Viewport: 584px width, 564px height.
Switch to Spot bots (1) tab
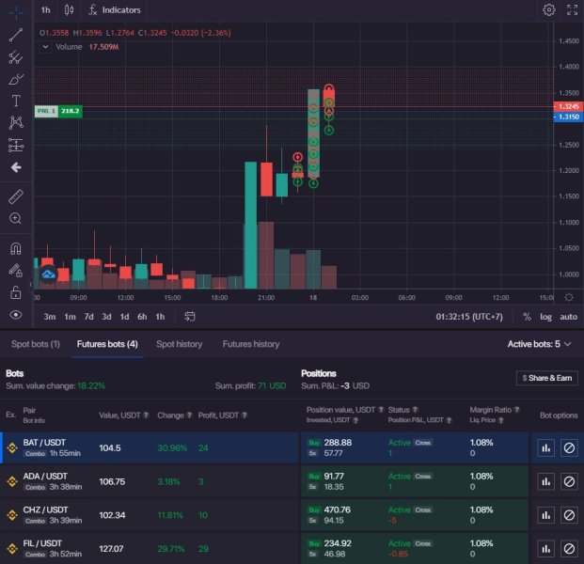click(x=36, y=344)
